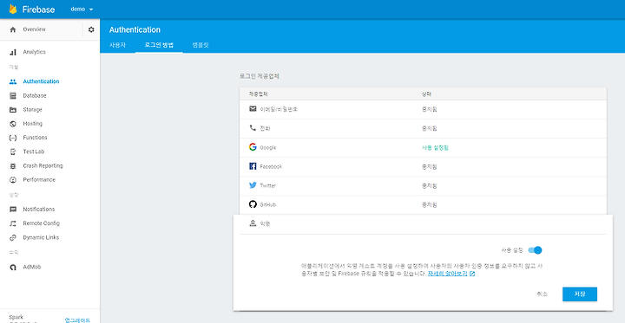Viewport: 625px width, 323px height.
Task: Click the Storage folder icon
Action: point(13,110)
